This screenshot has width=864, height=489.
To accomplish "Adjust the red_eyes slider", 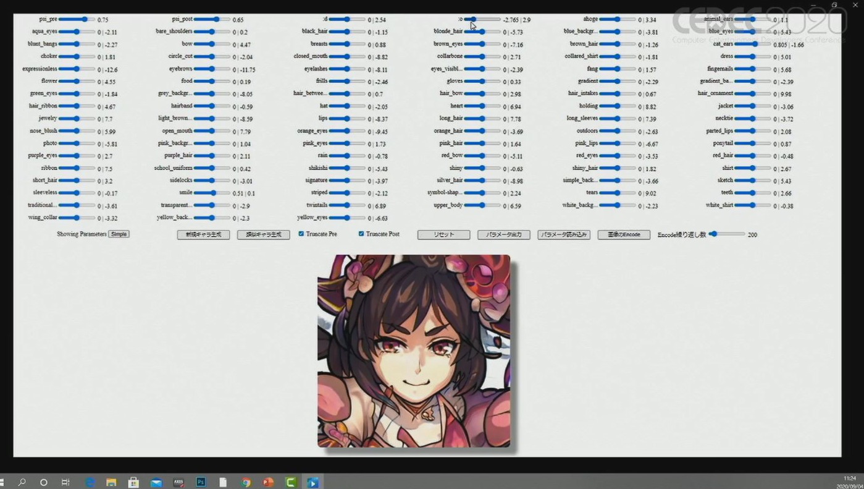I will 618,155.
